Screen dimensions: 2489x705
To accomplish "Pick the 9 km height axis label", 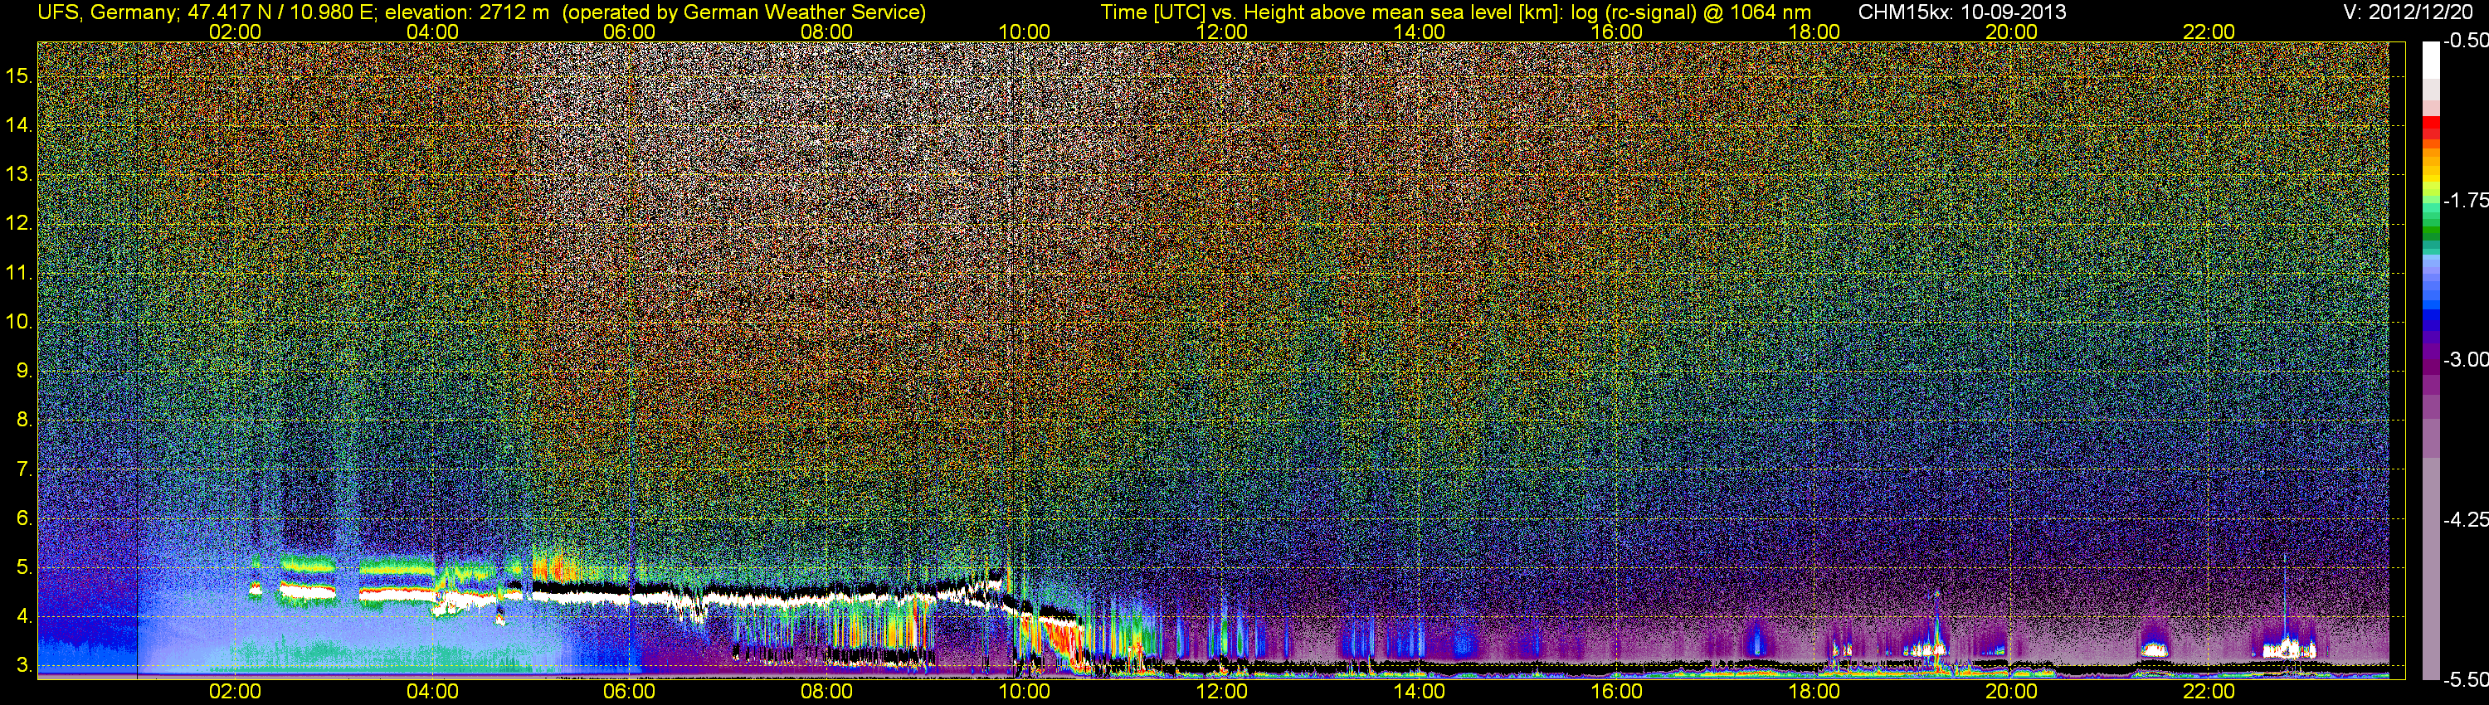I will coord(23,371).
